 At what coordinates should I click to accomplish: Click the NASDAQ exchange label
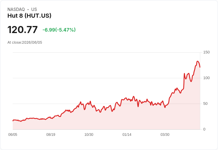click(16, 9)
